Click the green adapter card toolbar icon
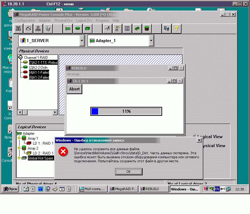The image size is (250, 214). (68, 28)
